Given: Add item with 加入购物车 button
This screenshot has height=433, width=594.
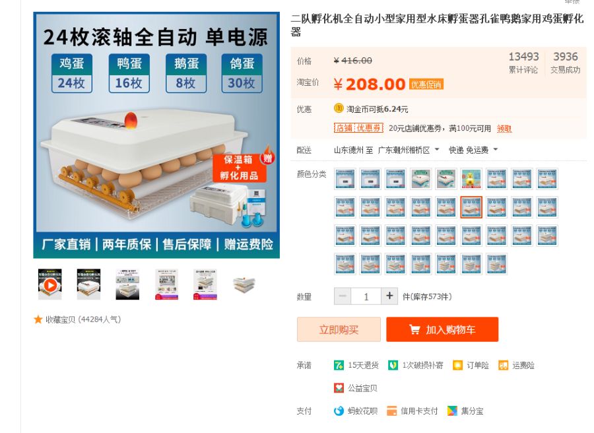Looking at the screenshot, I should [442, 329].
